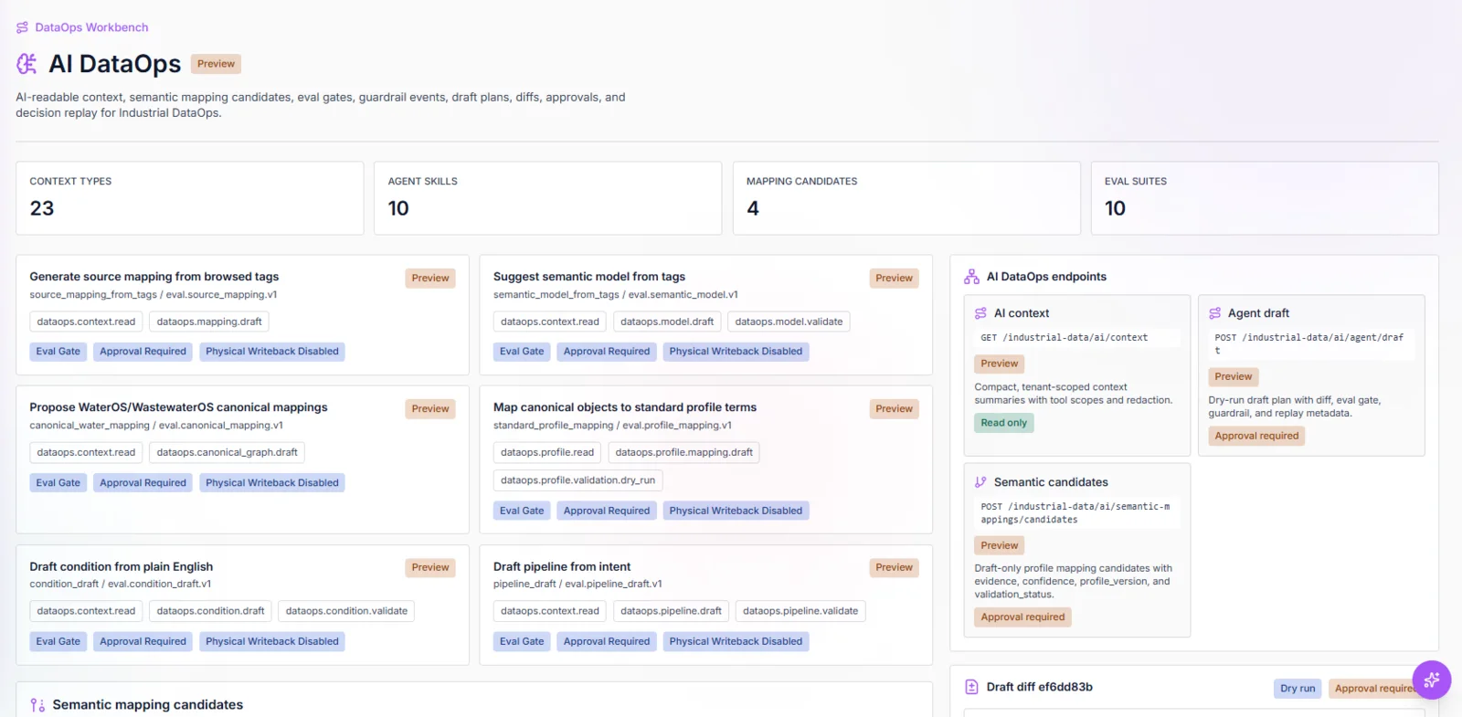Click the Semantic candidates branch icon
The height and width of the screenshot is (717, 1462).
pos(980,482)
